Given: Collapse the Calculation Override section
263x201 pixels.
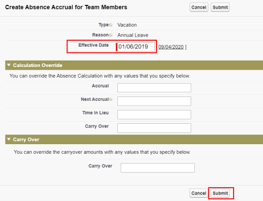Looking at the screenshot, I should point(9,65).
